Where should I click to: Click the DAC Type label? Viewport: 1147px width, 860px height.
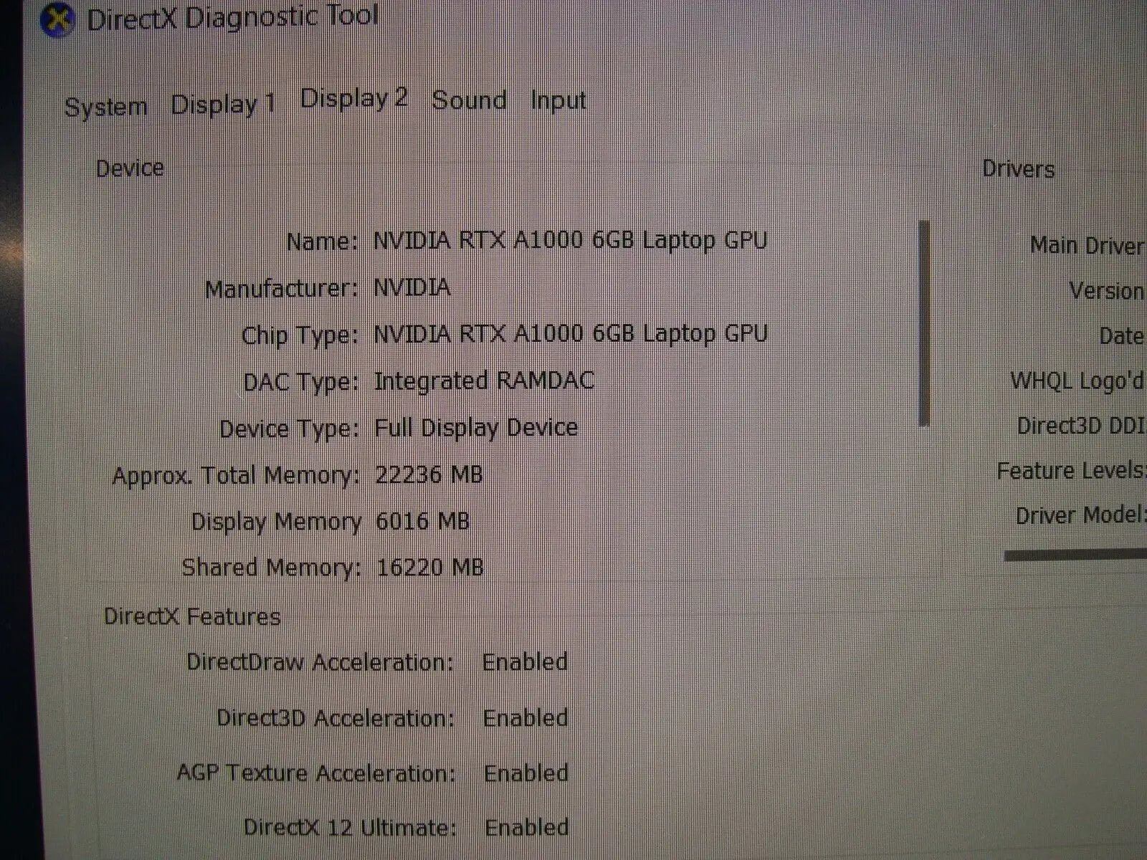coord(300,383)
